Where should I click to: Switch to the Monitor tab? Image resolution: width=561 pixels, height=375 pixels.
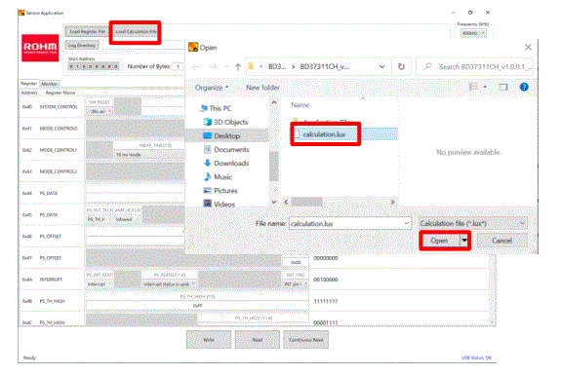coord(50,84)
